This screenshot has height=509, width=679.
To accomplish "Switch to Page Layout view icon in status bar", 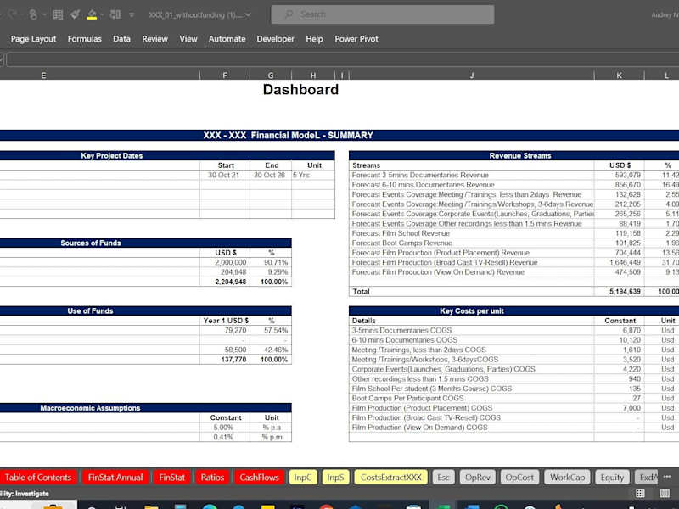I will pyautogui.click(x=665, y=494).
